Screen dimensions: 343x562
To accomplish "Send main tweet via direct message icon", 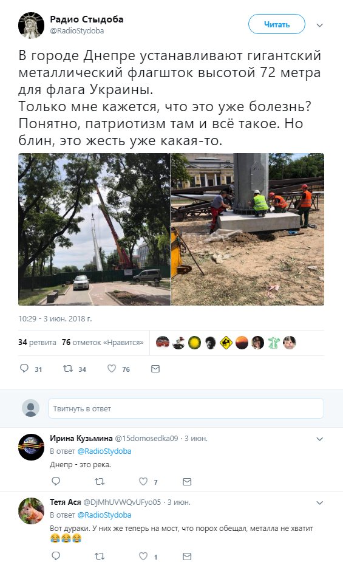I will (155, 369).
